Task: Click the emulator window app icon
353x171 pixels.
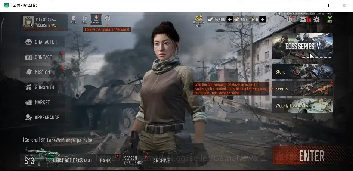Action: 6,6
